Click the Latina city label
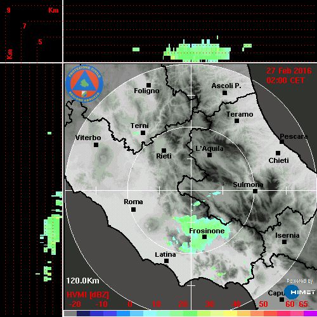 tap(165, 255)
